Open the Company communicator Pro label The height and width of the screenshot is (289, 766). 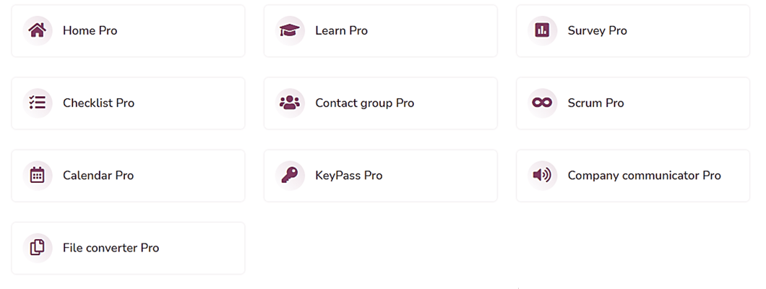tap(645, 176)
